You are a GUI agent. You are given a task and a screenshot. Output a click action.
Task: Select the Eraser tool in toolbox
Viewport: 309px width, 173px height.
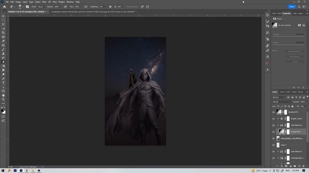click(x=3, y=62)
